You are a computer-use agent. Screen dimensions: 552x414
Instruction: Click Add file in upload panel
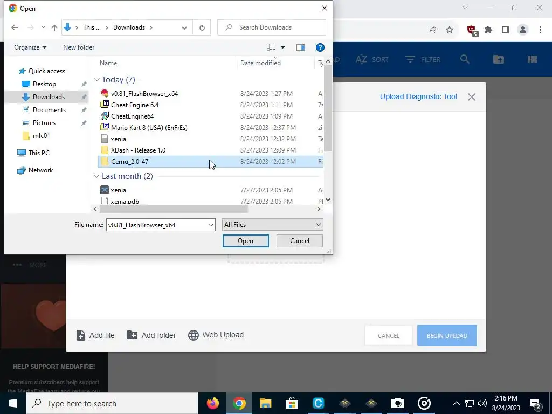tap(95, 335)
